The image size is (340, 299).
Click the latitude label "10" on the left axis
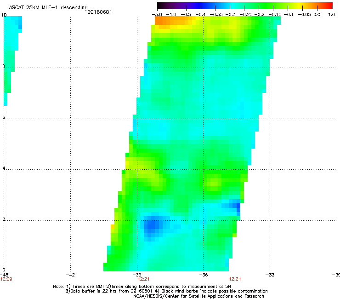[4, 15]
